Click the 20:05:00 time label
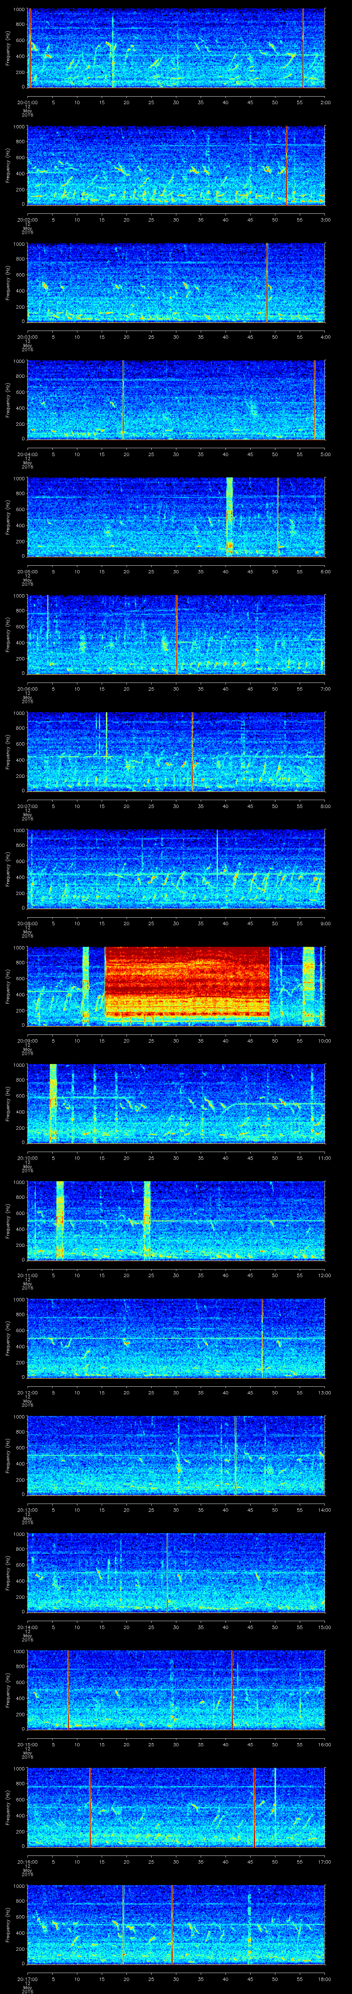Viewport: 352px width, 1994px height. pyautogui.click(x=27, y=571)
